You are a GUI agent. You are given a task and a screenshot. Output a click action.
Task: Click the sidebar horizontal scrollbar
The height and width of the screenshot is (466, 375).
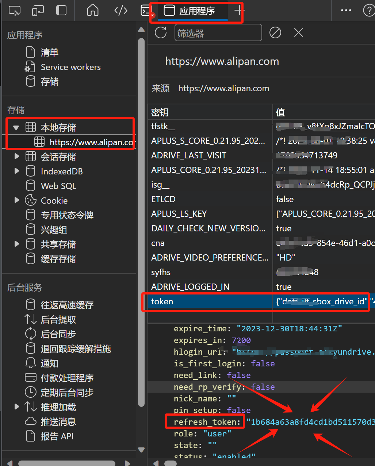pyautogui.click(x=67, y=463)
